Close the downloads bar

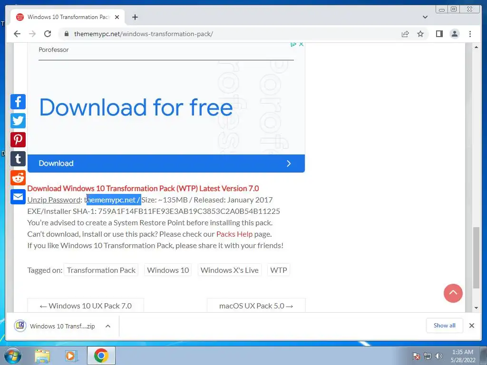471,326
